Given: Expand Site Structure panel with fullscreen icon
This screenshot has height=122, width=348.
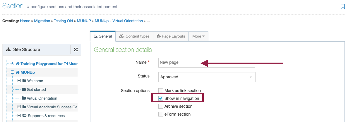Looking at the screenshot, I should [x=76, y=49].
